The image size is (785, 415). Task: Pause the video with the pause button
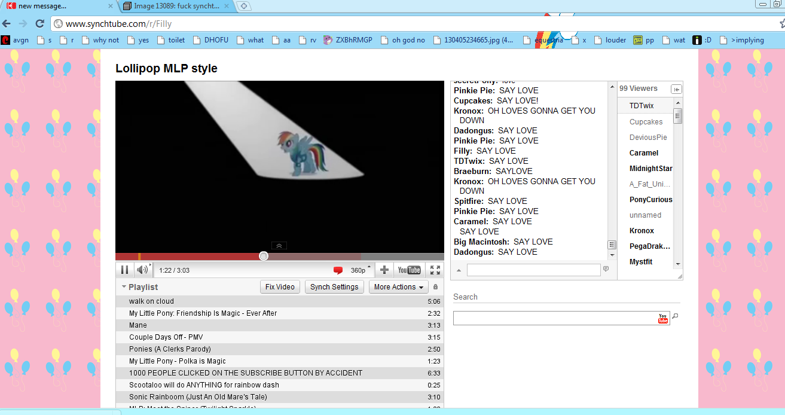coord(125,270)
